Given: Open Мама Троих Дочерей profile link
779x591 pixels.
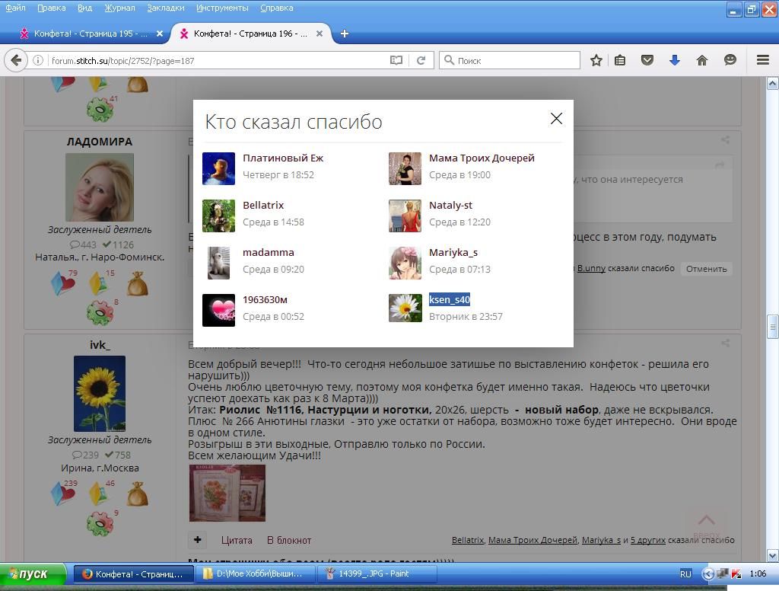Looking at the screenshot, I should tap(482, 158).
